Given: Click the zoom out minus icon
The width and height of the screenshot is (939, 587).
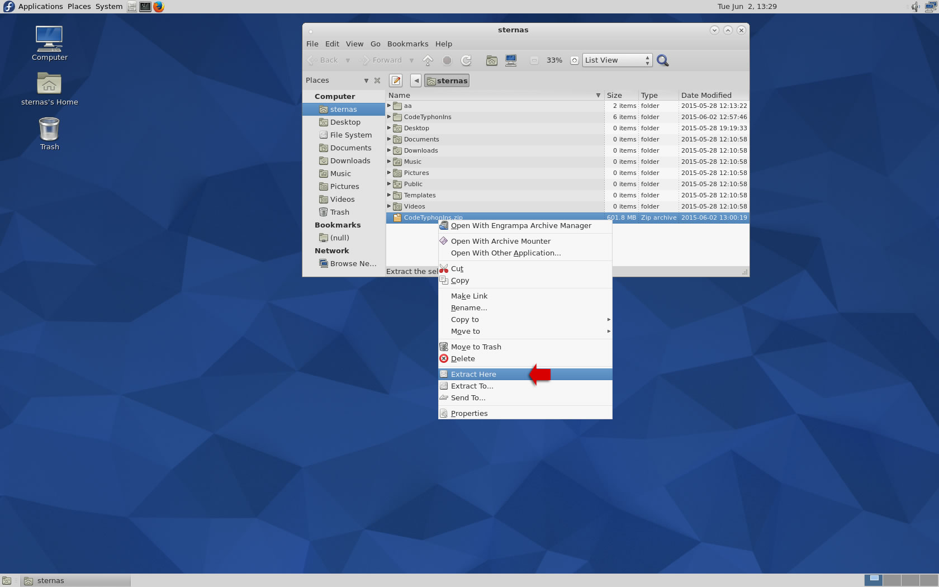Looking at the screenshot, I should (534, 60).
